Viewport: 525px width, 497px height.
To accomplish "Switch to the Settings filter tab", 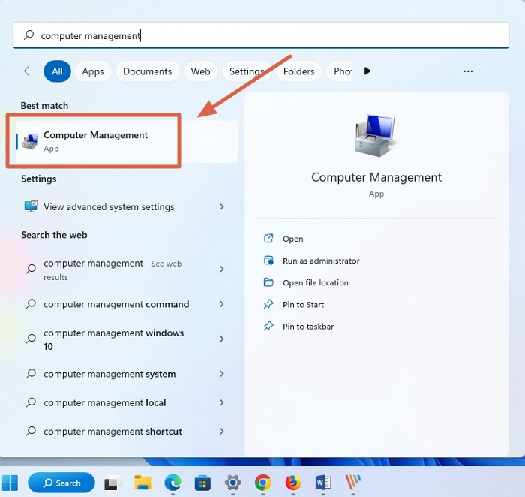I will tap(247, 71).
